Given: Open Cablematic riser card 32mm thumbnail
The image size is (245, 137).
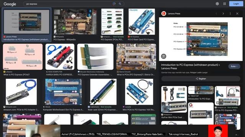Looking at the screenshot, I should [x=103, y=92].
